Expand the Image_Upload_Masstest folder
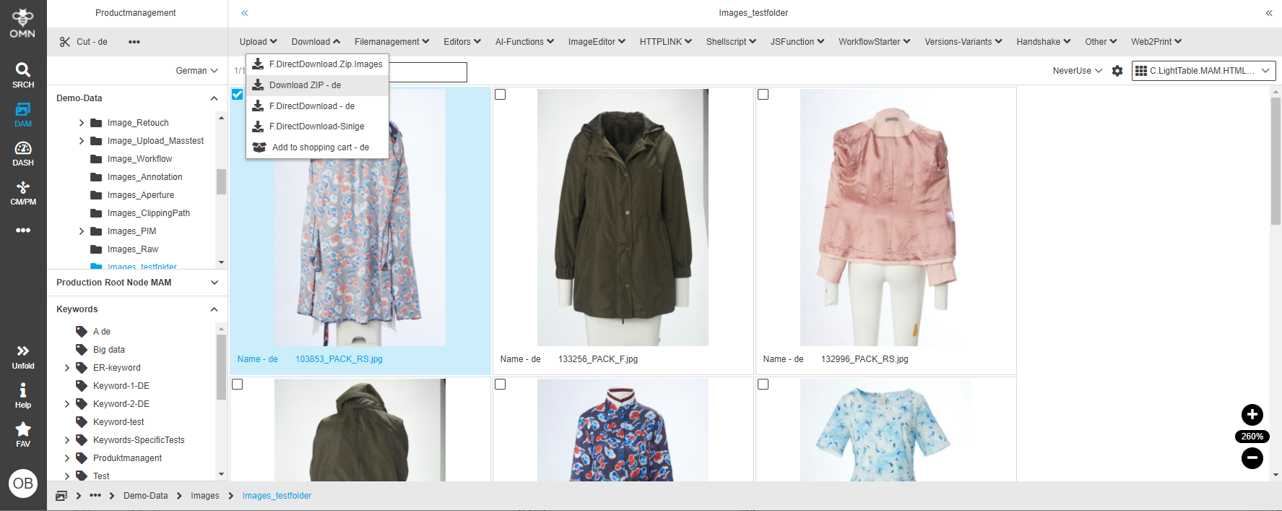This screenshot has height=511, width=1282. 82,141
